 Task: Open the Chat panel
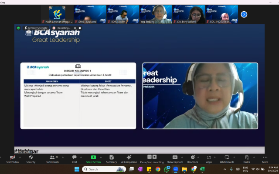(75, 159)
